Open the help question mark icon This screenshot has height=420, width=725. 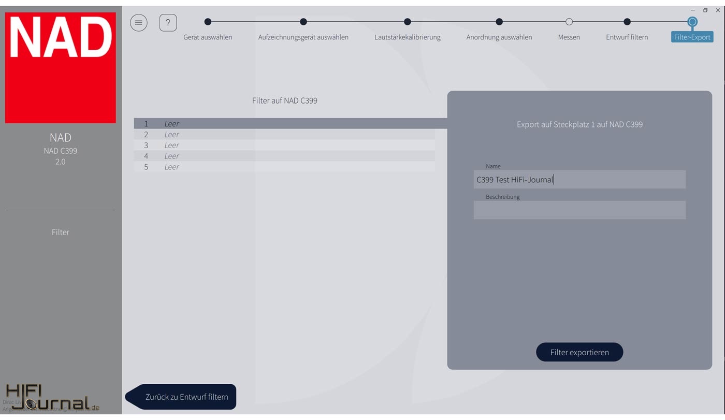168,23
